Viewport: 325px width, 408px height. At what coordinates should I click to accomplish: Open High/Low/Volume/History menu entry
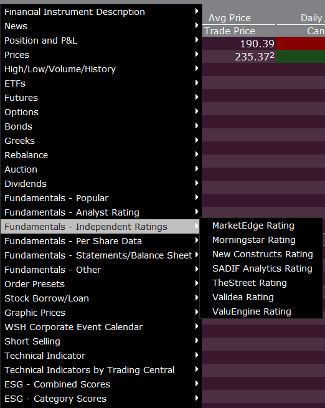tap(101, 69)
